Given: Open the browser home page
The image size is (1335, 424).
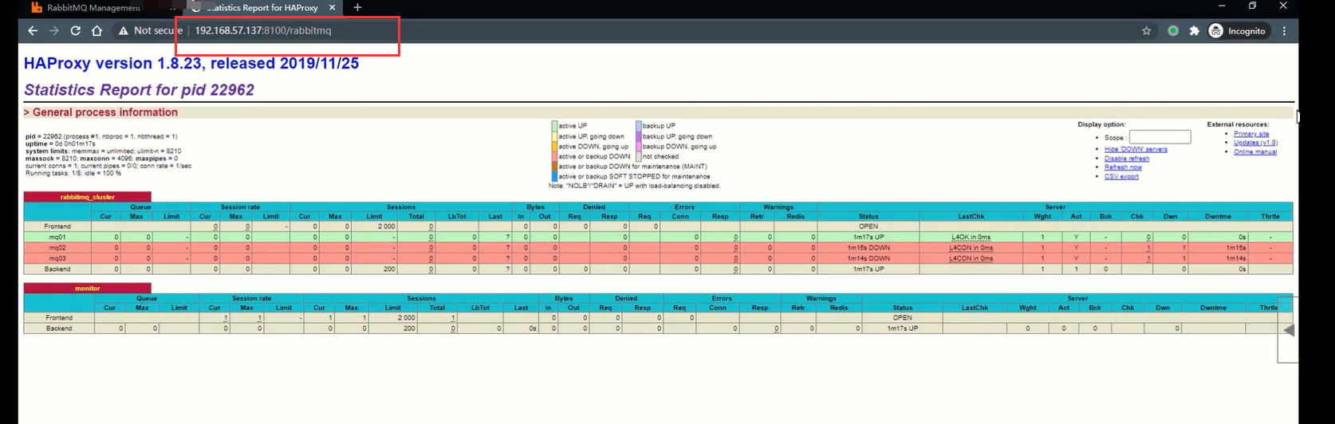Looking at the screenshot, I should pos(96,30).
